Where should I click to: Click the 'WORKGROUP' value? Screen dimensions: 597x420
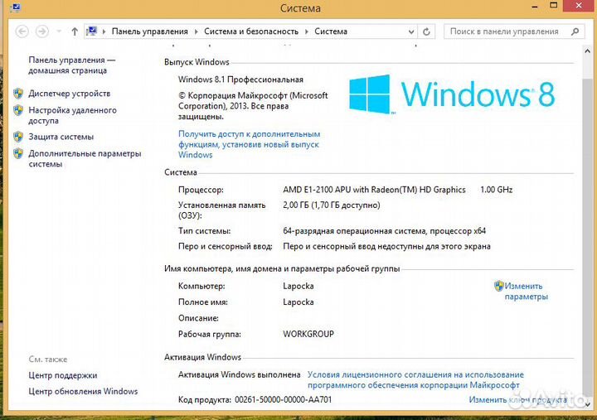[308, 334]
